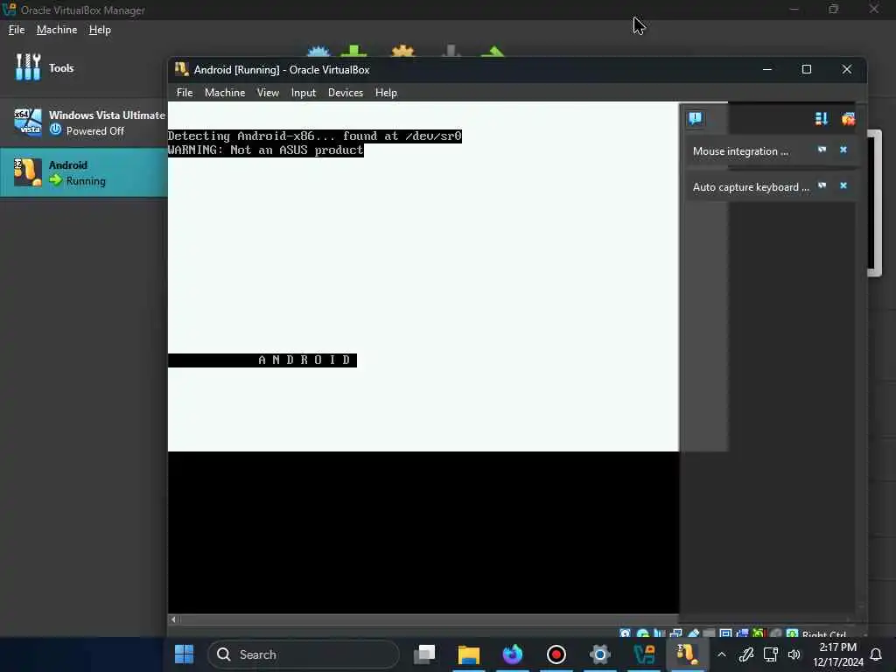The width and height of the screenshot is (896, 672).
Task: Close the Android VM window
Action: 847,69
